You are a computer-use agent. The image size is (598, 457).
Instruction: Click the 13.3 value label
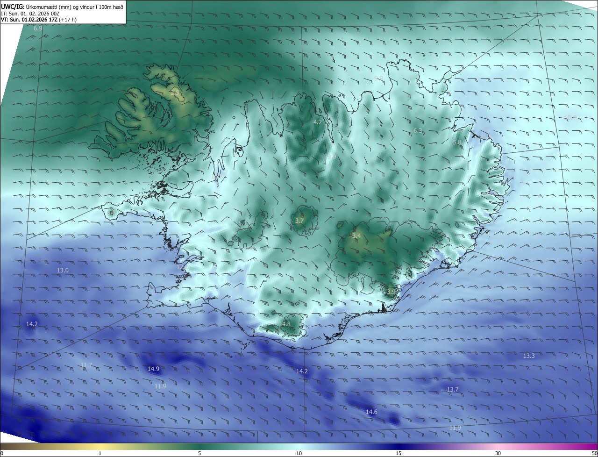[x=529, y=356]
